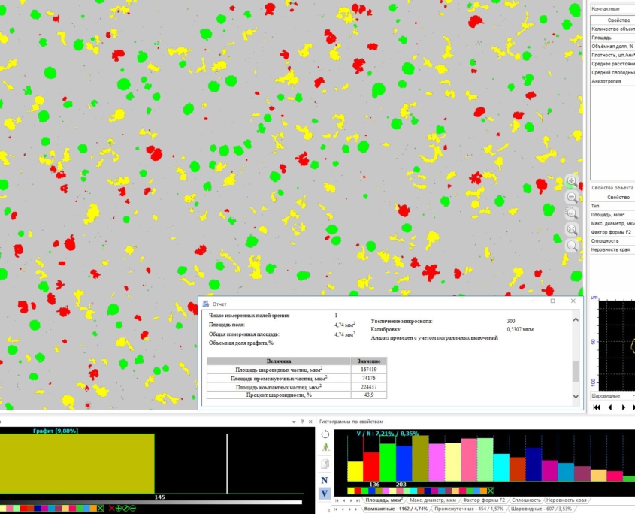Click the crossed box ending the histogram legend
The width and height of the screenshot is (635, 514).
491,491
